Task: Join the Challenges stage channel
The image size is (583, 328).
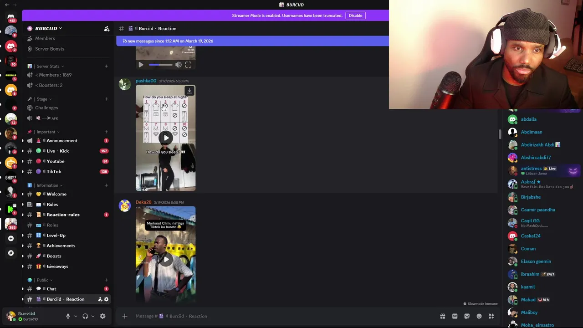Action: (46, 108)
